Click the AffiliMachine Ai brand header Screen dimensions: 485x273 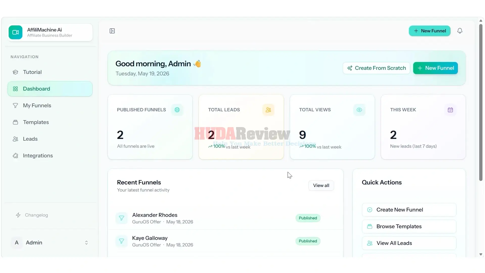pyautogui.click(x=51, y=32)
